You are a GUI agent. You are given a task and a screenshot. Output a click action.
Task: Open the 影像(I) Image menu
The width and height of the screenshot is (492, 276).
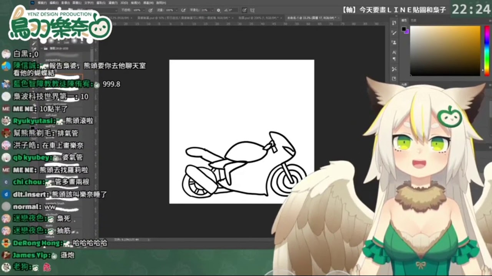point(65,3)
